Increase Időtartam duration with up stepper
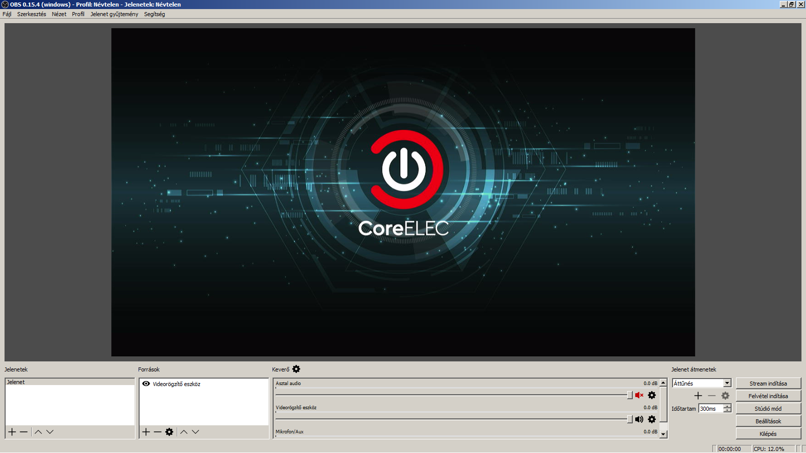The width and height of the screenshot is (806, 453). (x=727, y=406)
